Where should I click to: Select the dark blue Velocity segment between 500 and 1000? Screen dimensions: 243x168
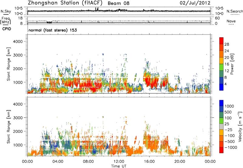tap(221, 109)
